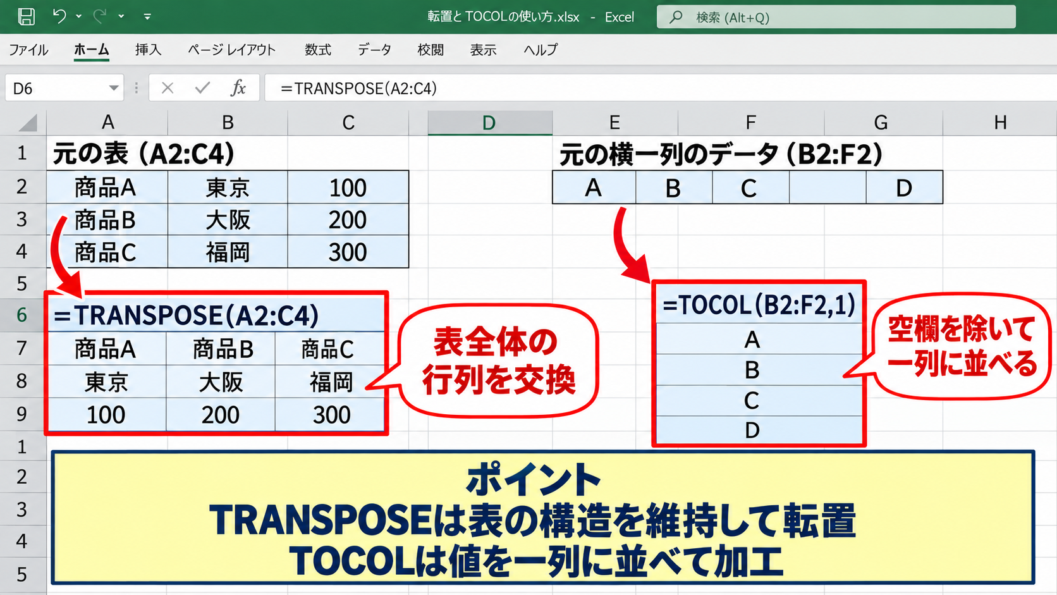The width and height of the screenshot is (1057, 595).
Task: Click the Save icon in title bar
Action: (26, 16)
